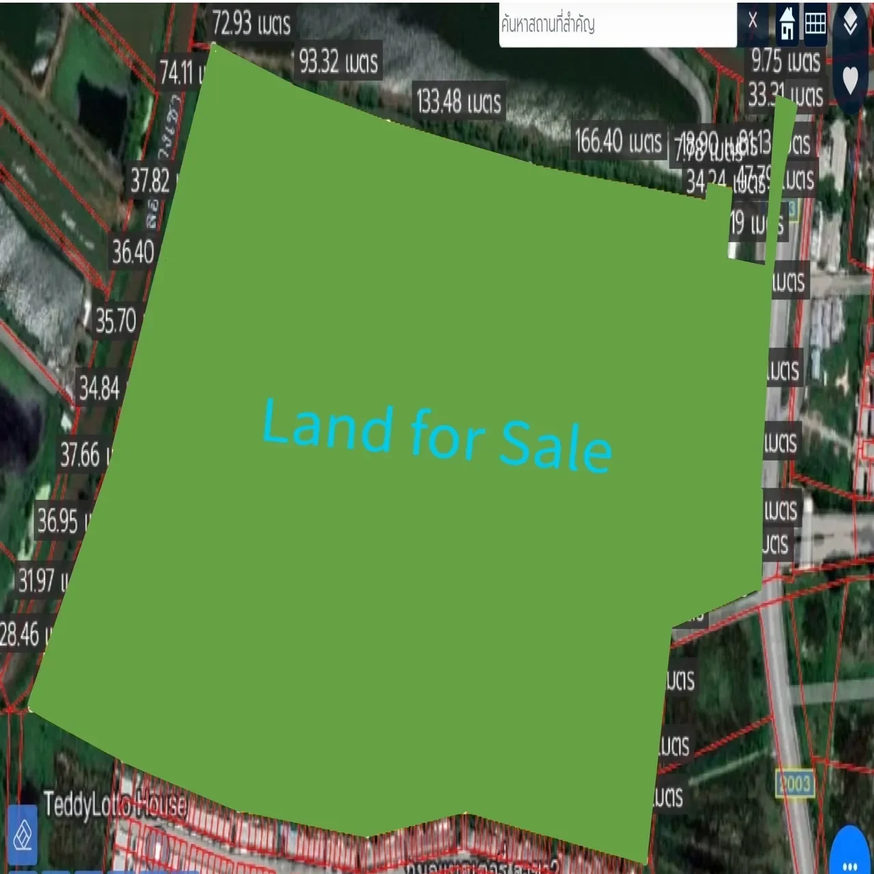The height and width of the screenshot is (874, 874).
Task: Click the 37.82 measurement label
Action: (x=152, y=181)
